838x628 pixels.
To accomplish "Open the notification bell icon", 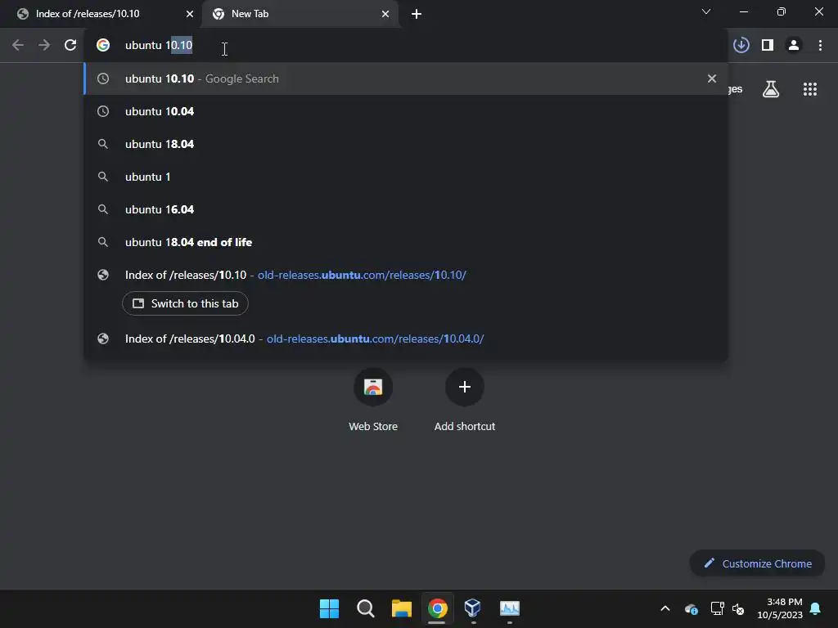I will (x=815, y=608).
